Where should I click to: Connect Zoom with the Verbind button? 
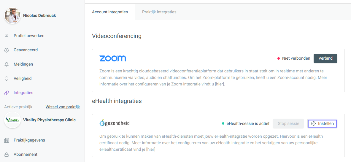click(x=325, y=58)
